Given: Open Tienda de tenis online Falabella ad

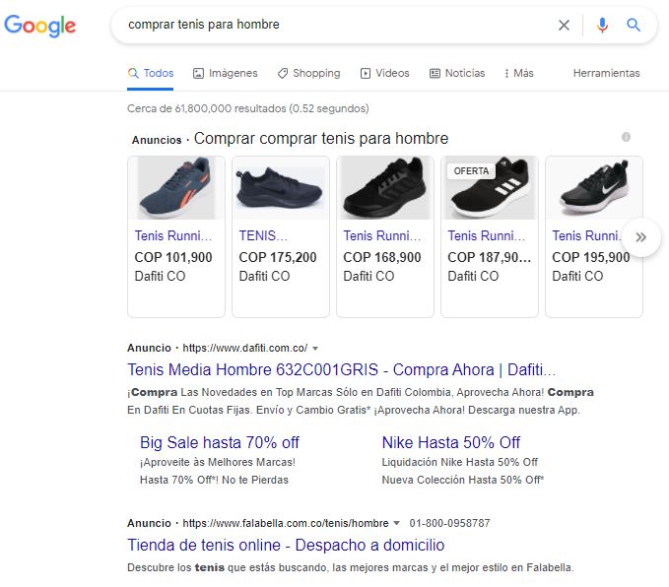Looking at the screenshot, I should point(286,545).
